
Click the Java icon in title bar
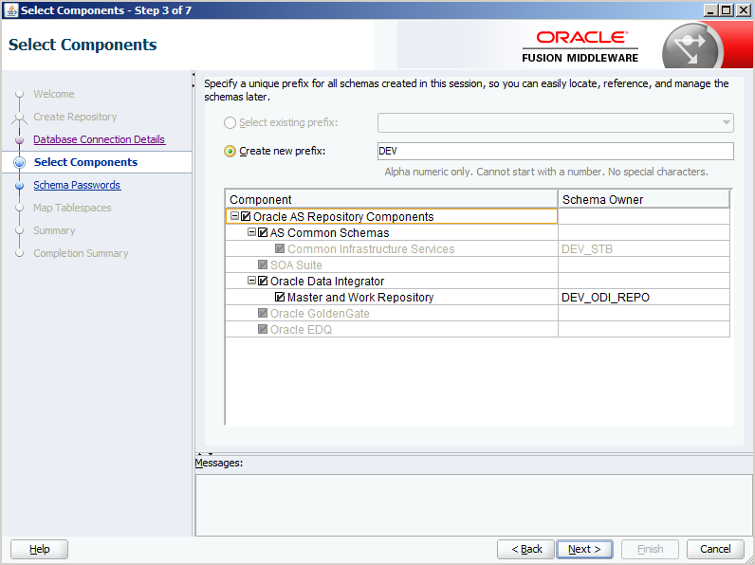point(10,9)
